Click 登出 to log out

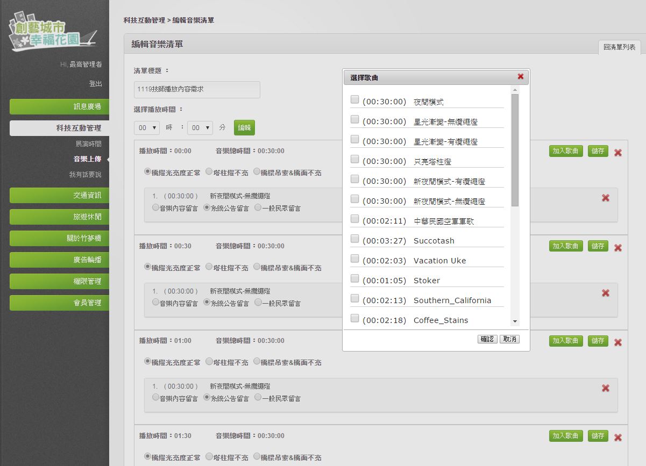95,84
